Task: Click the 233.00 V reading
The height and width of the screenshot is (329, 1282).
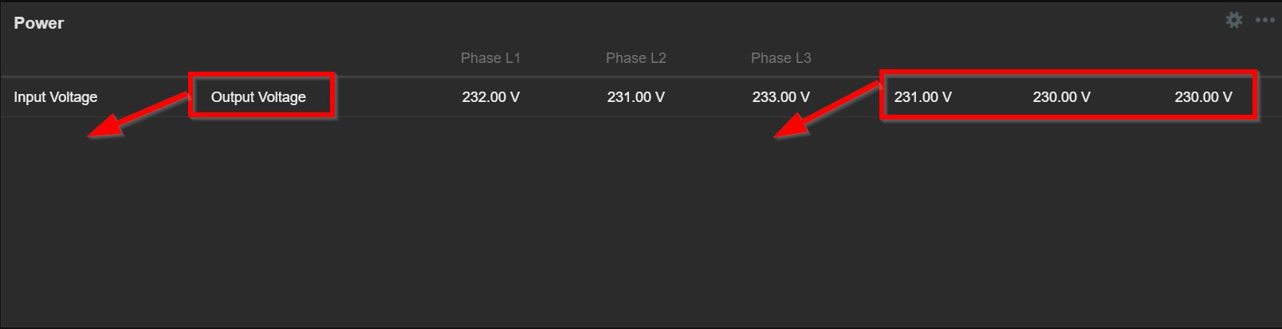Action: pyautogui.click(x=781, y=97)
